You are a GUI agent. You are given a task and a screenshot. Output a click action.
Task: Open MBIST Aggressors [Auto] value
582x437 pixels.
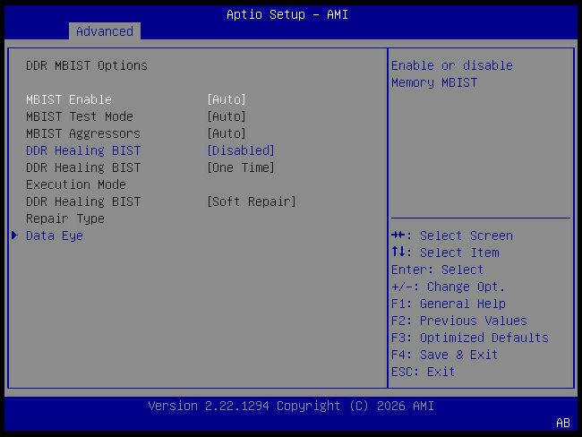pos(227,133)
